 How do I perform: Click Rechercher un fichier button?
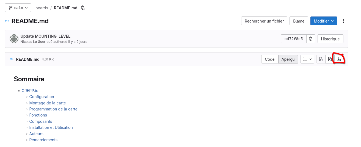tap(264, 21)
